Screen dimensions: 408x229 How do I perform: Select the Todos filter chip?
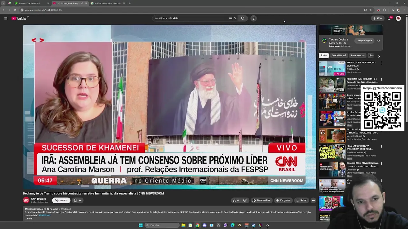pos(324,56)
